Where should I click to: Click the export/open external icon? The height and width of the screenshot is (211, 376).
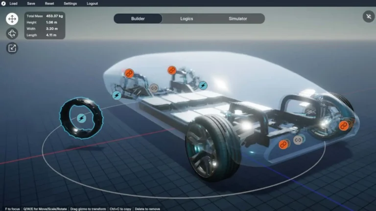pyautogui.click(x=12, y=48)
